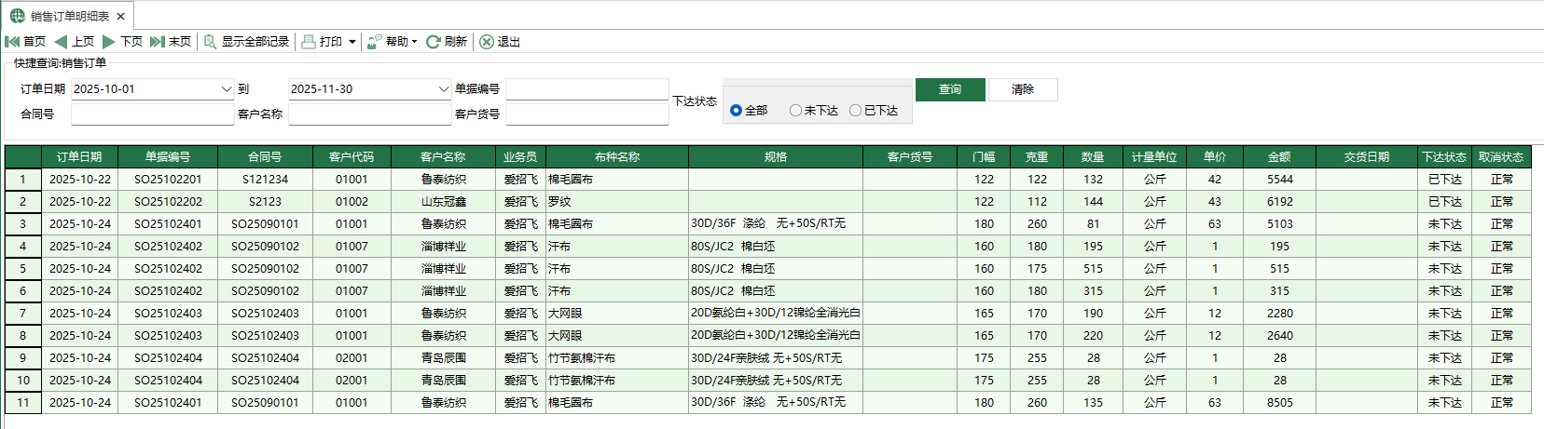Screen dimensions: 1544x429
Task: Open print options dropdown arrow
Action: [x=352, y=42]
